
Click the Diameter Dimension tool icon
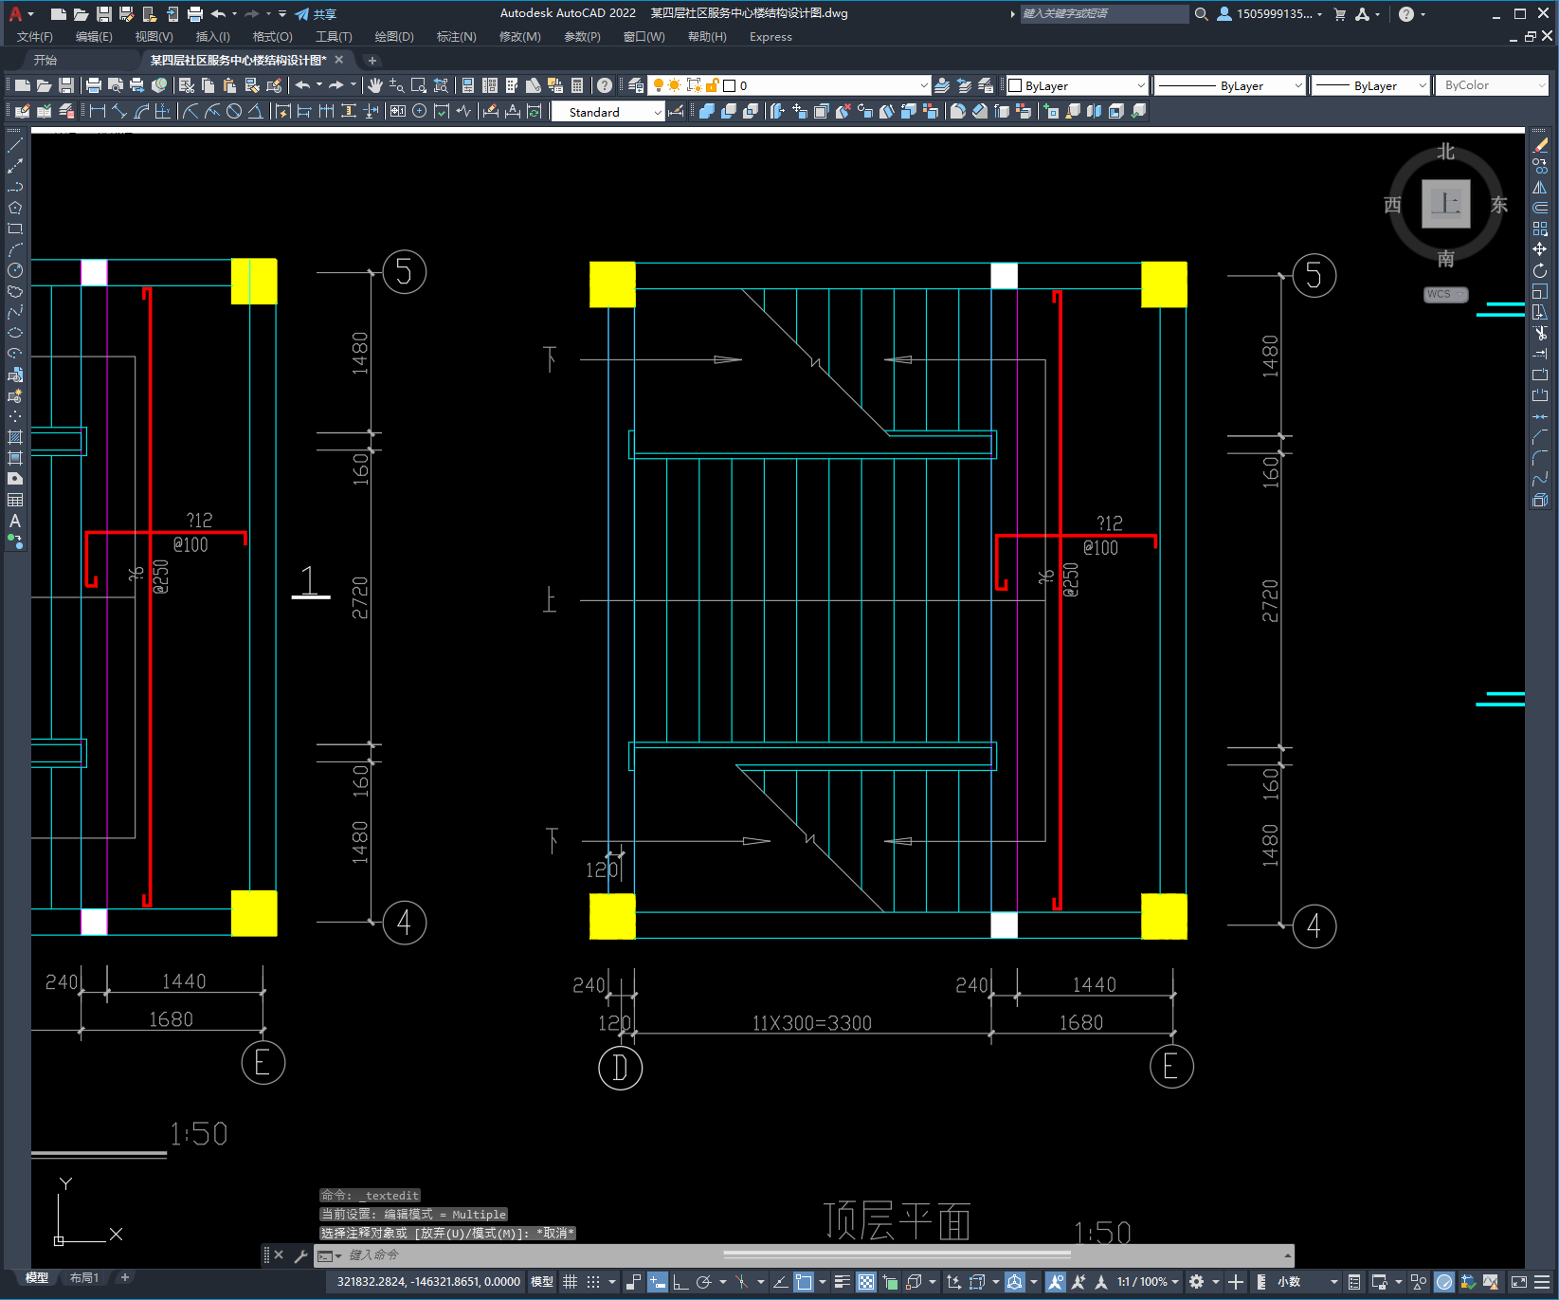coord(234,112)
